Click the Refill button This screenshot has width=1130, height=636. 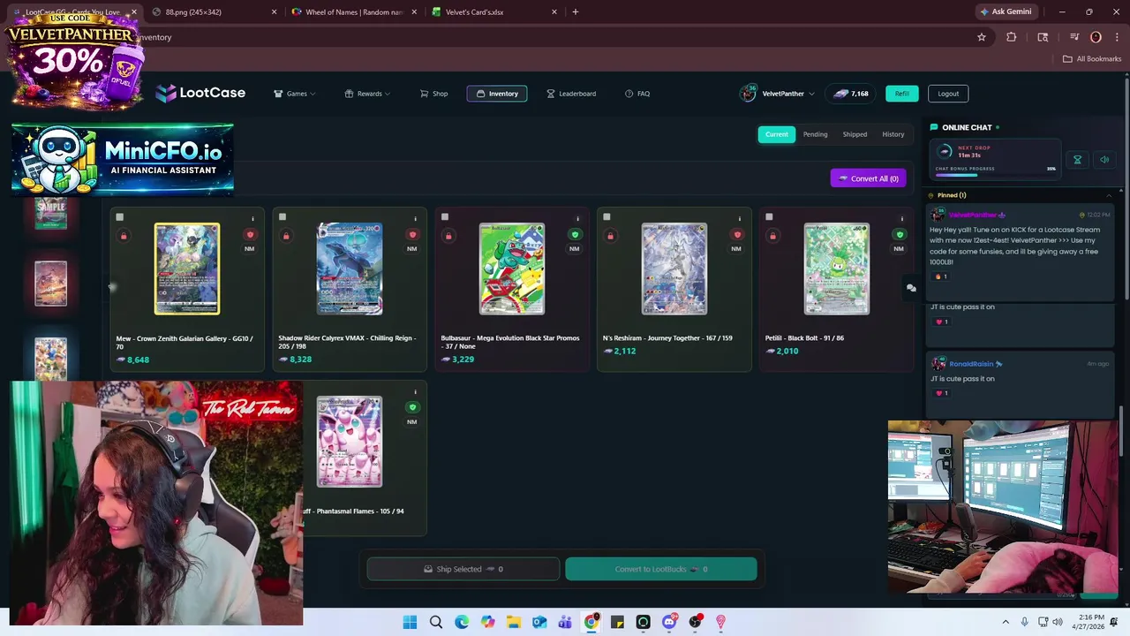[x=901, y=94]
